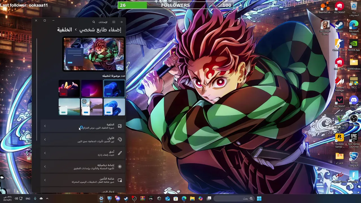Open فايف ام folder on desktop

(x=340, y=158)
